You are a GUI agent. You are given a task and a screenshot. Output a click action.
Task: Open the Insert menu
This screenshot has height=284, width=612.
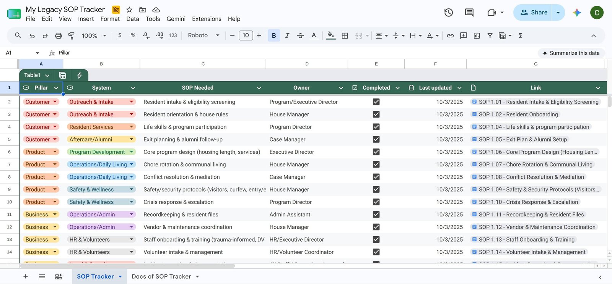pos(86,19)
